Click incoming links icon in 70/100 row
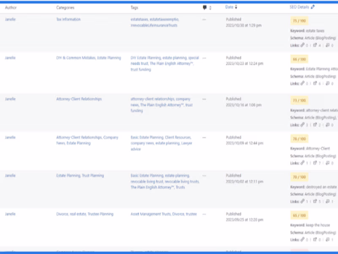This screenshot has width=338, height=254. [327, 202]
